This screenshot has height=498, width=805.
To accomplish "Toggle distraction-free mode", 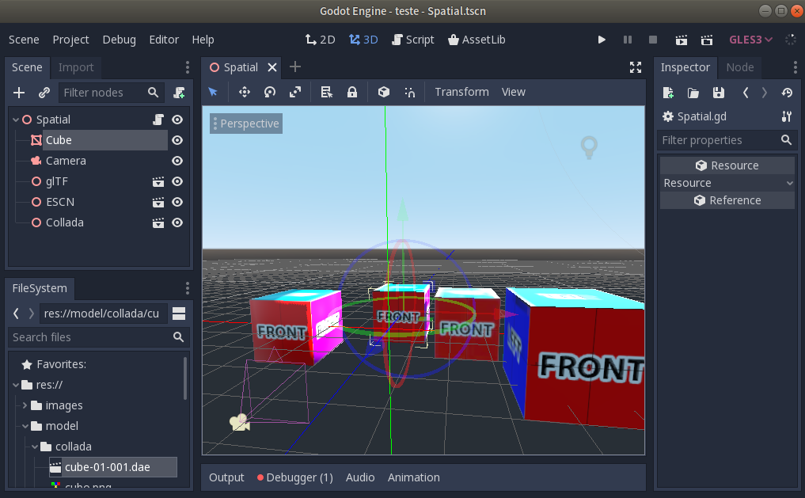I will coord(636,67).
